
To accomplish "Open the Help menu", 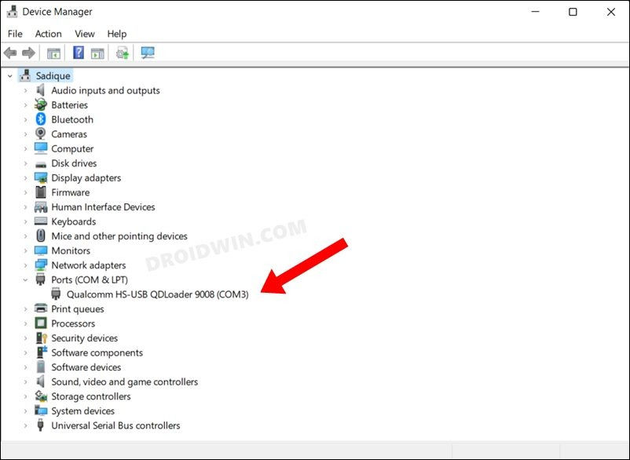I will pyautogui.click(x=116, y=34).
